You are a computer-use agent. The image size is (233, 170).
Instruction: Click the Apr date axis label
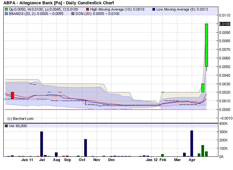pyautogui.click(x=192, y=160)
